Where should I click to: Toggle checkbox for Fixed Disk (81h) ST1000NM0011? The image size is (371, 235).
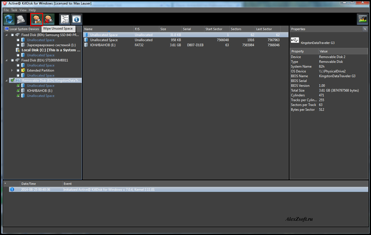click(12, 60)
